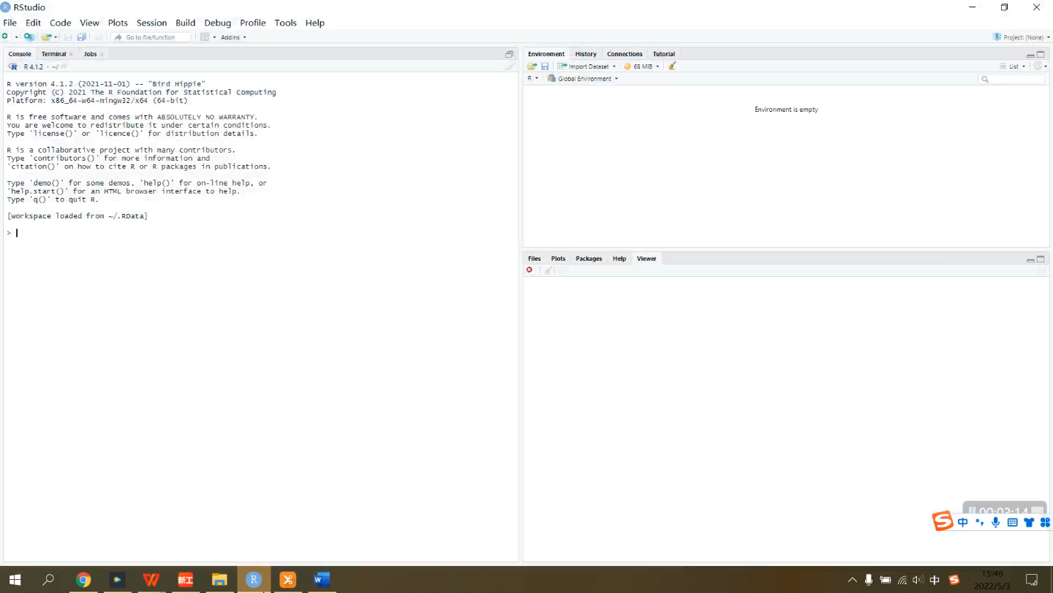Click the view working directory arrow icon
Viewport: 1053px width, 593px height.
pyautogui.click(x=64, y=66)
